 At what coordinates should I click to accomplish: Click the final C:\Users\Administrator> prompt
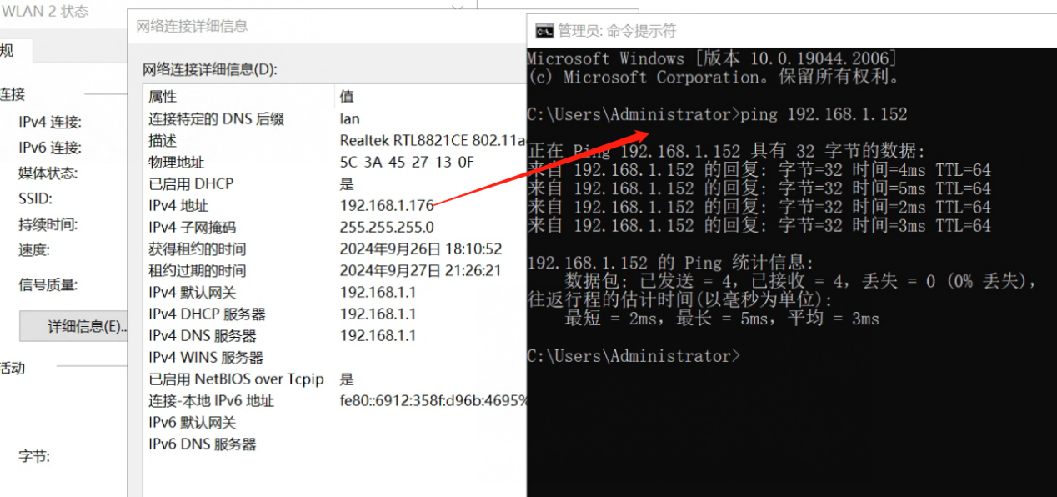[633, 356]
